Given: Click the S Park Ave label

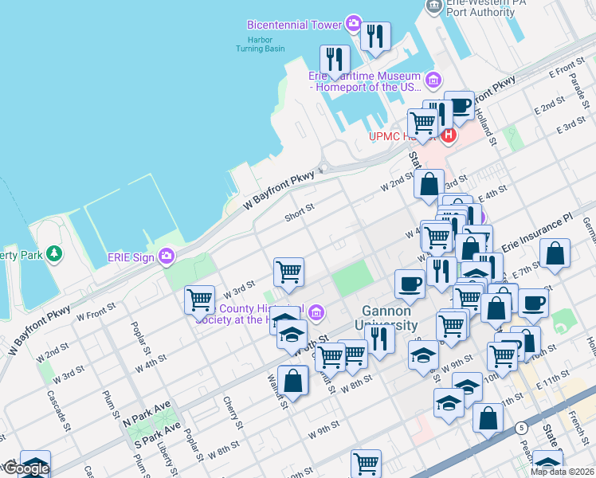Looking at the screenshot, I should (157, 435).
